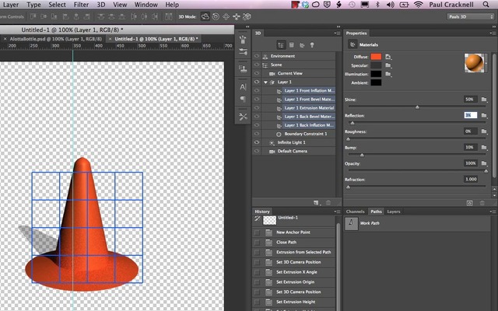Filter 3D panel by lights icon
Viewport: 498px width, 311px height.
pos(311,45)
